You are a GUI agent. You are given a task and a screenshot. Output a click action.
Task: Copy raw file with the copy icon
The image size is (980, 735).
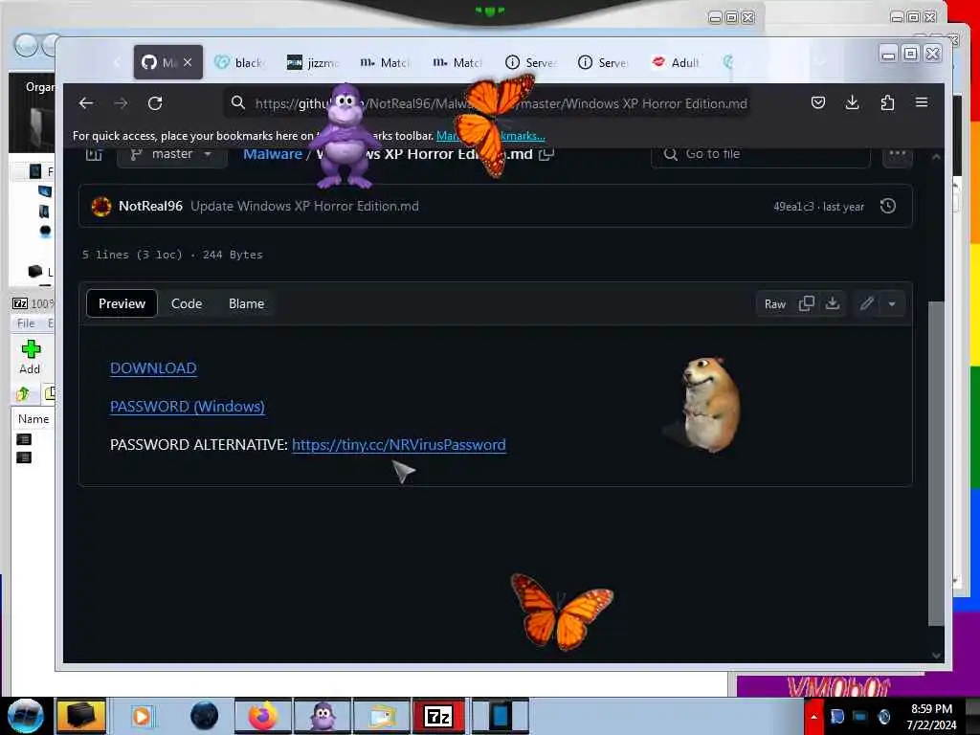click(806, 303)
